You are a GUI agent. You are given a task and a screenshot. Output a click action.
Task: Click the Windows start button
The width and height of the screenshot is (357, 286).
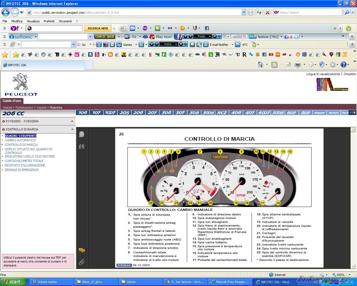[13, 282]
